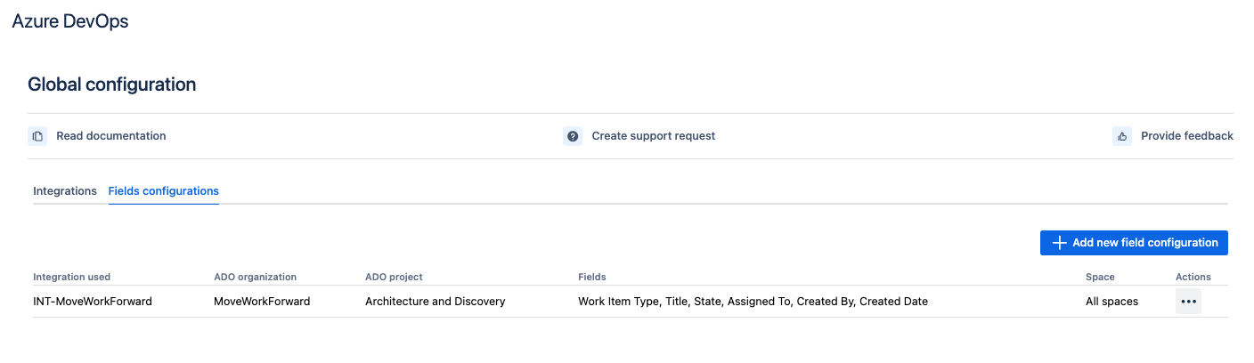Click the Space column header
1254x363 pixels.
tap(1100, 278)
